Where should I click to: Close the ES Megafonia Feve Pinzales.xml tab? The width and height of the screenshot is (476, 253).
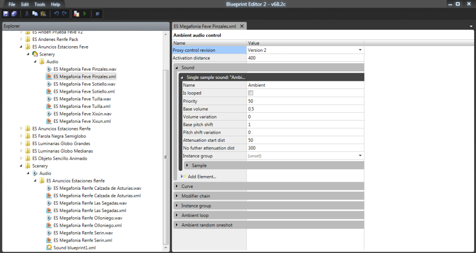242,26
